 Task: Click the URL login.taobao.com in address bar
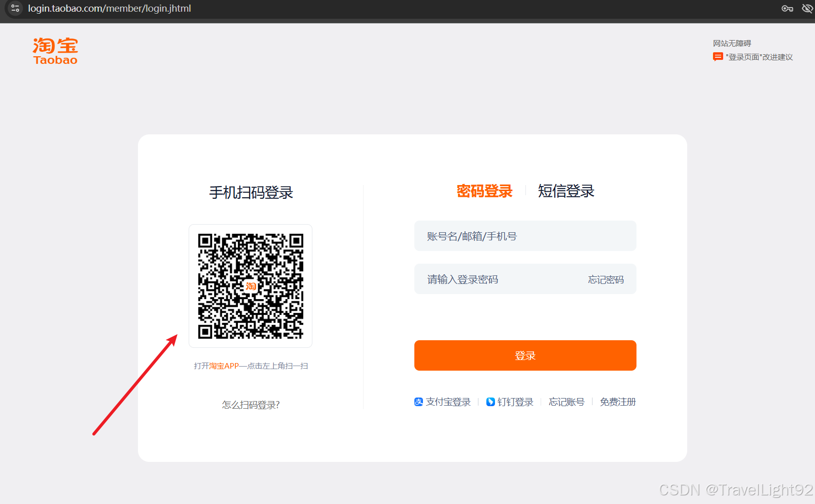pos(110,9)
